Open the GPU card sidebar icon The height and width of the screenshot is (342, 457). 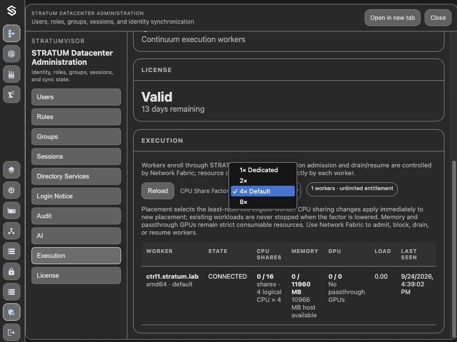coord(12,210)
